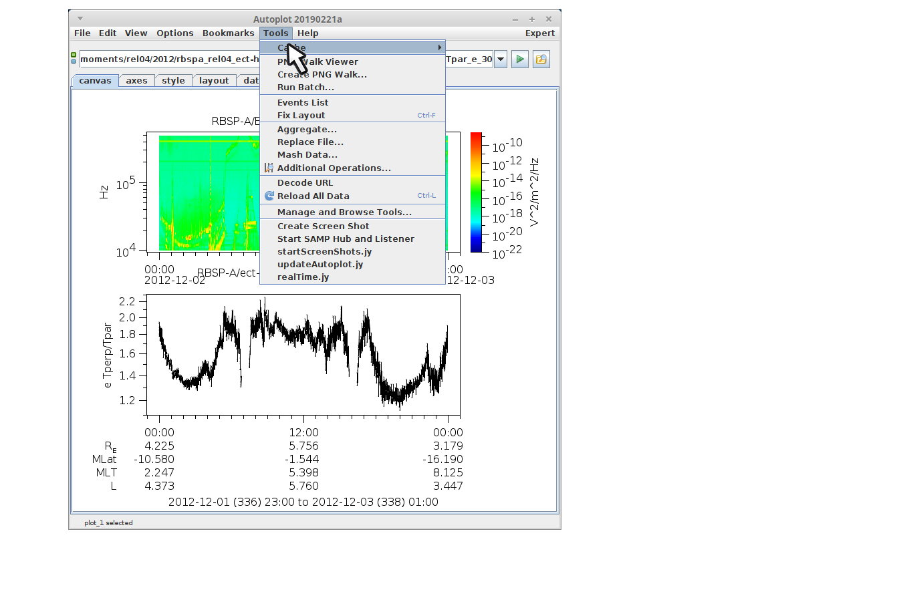Select the layout tab
Screen dimensions: 899x612
point(214,81)
